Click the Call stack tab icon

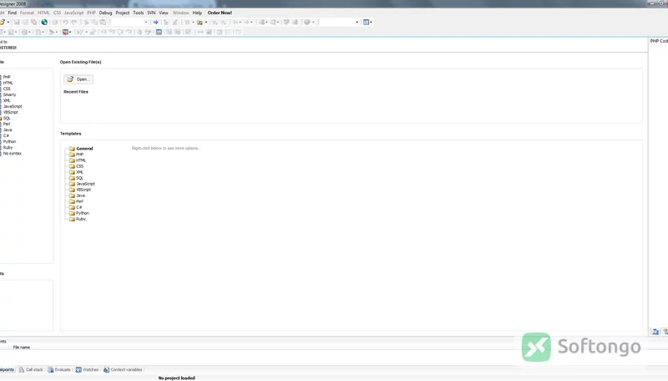click(x=22, y=369)
